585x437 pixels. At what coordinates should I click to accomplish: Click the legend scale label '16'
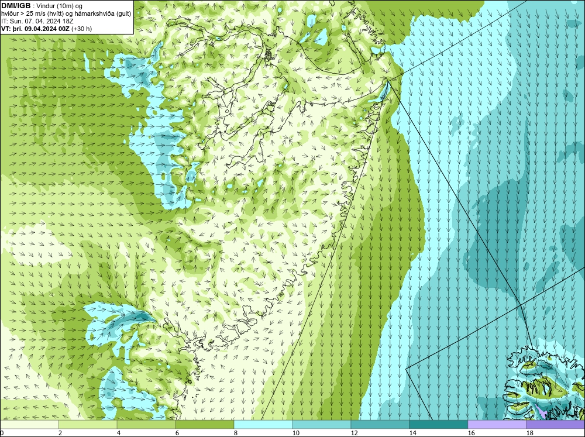471,433
